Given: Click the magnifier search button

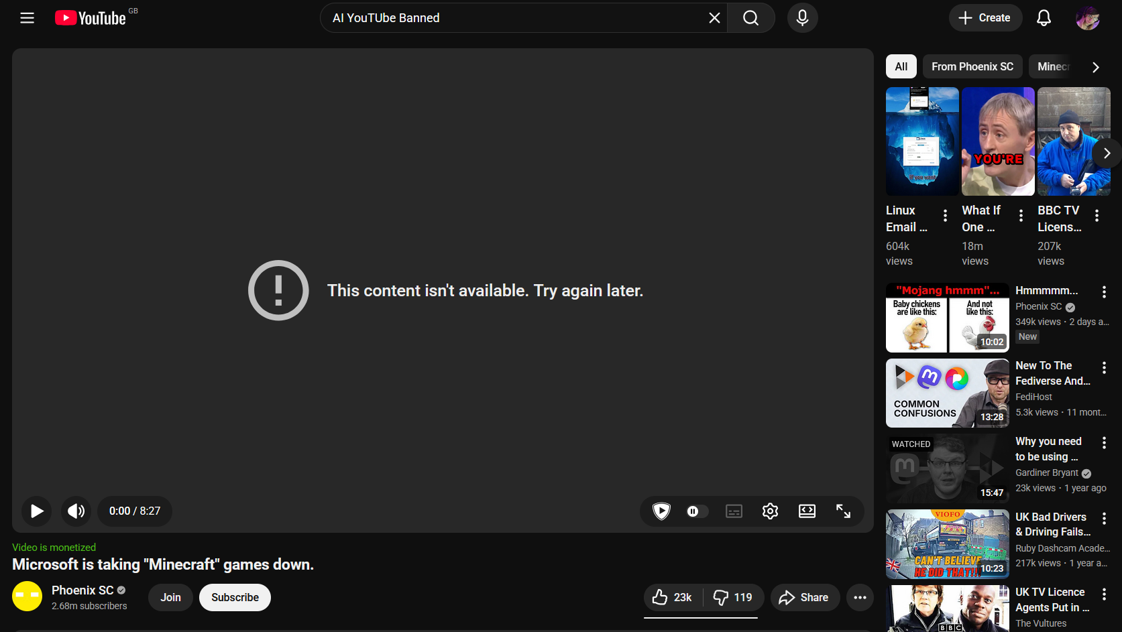Looking at the screenshot, I should coord(751,18).
